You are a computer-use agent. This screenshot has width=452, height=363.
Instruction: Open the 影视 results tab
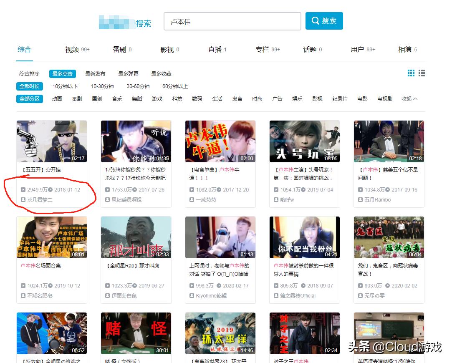tap(170, 50)
